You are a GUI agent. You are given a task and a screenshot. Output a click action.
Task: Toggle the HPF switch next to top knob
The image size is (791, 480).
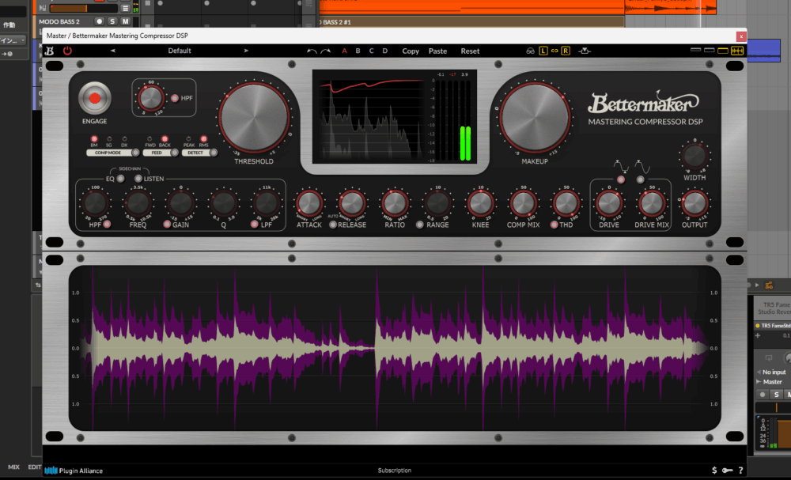click(x=175, y=98)
